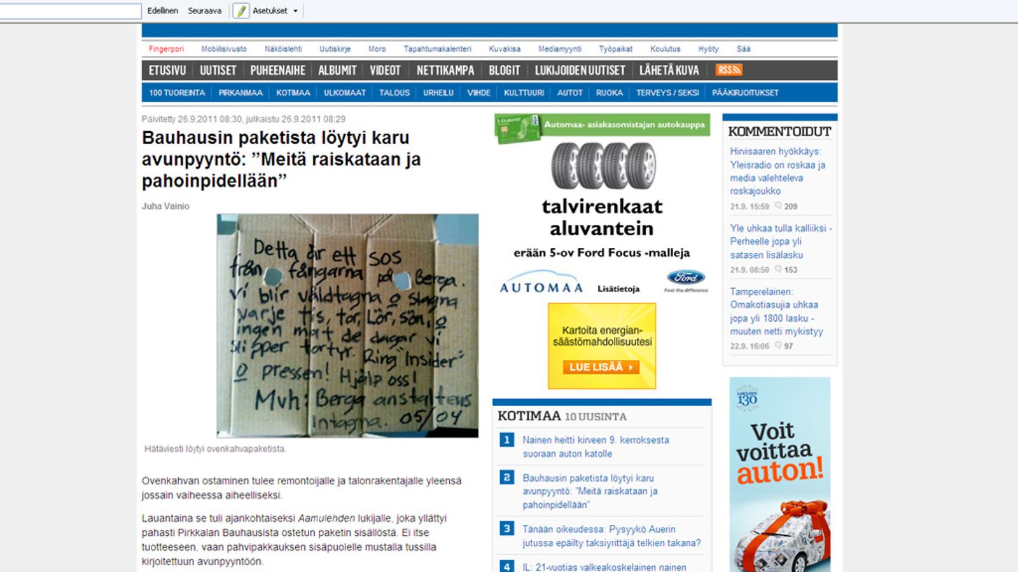Click comment count 97 bubble
Image resolution: width=1018 pixels, height=572 pixels.
coord(784,346)
